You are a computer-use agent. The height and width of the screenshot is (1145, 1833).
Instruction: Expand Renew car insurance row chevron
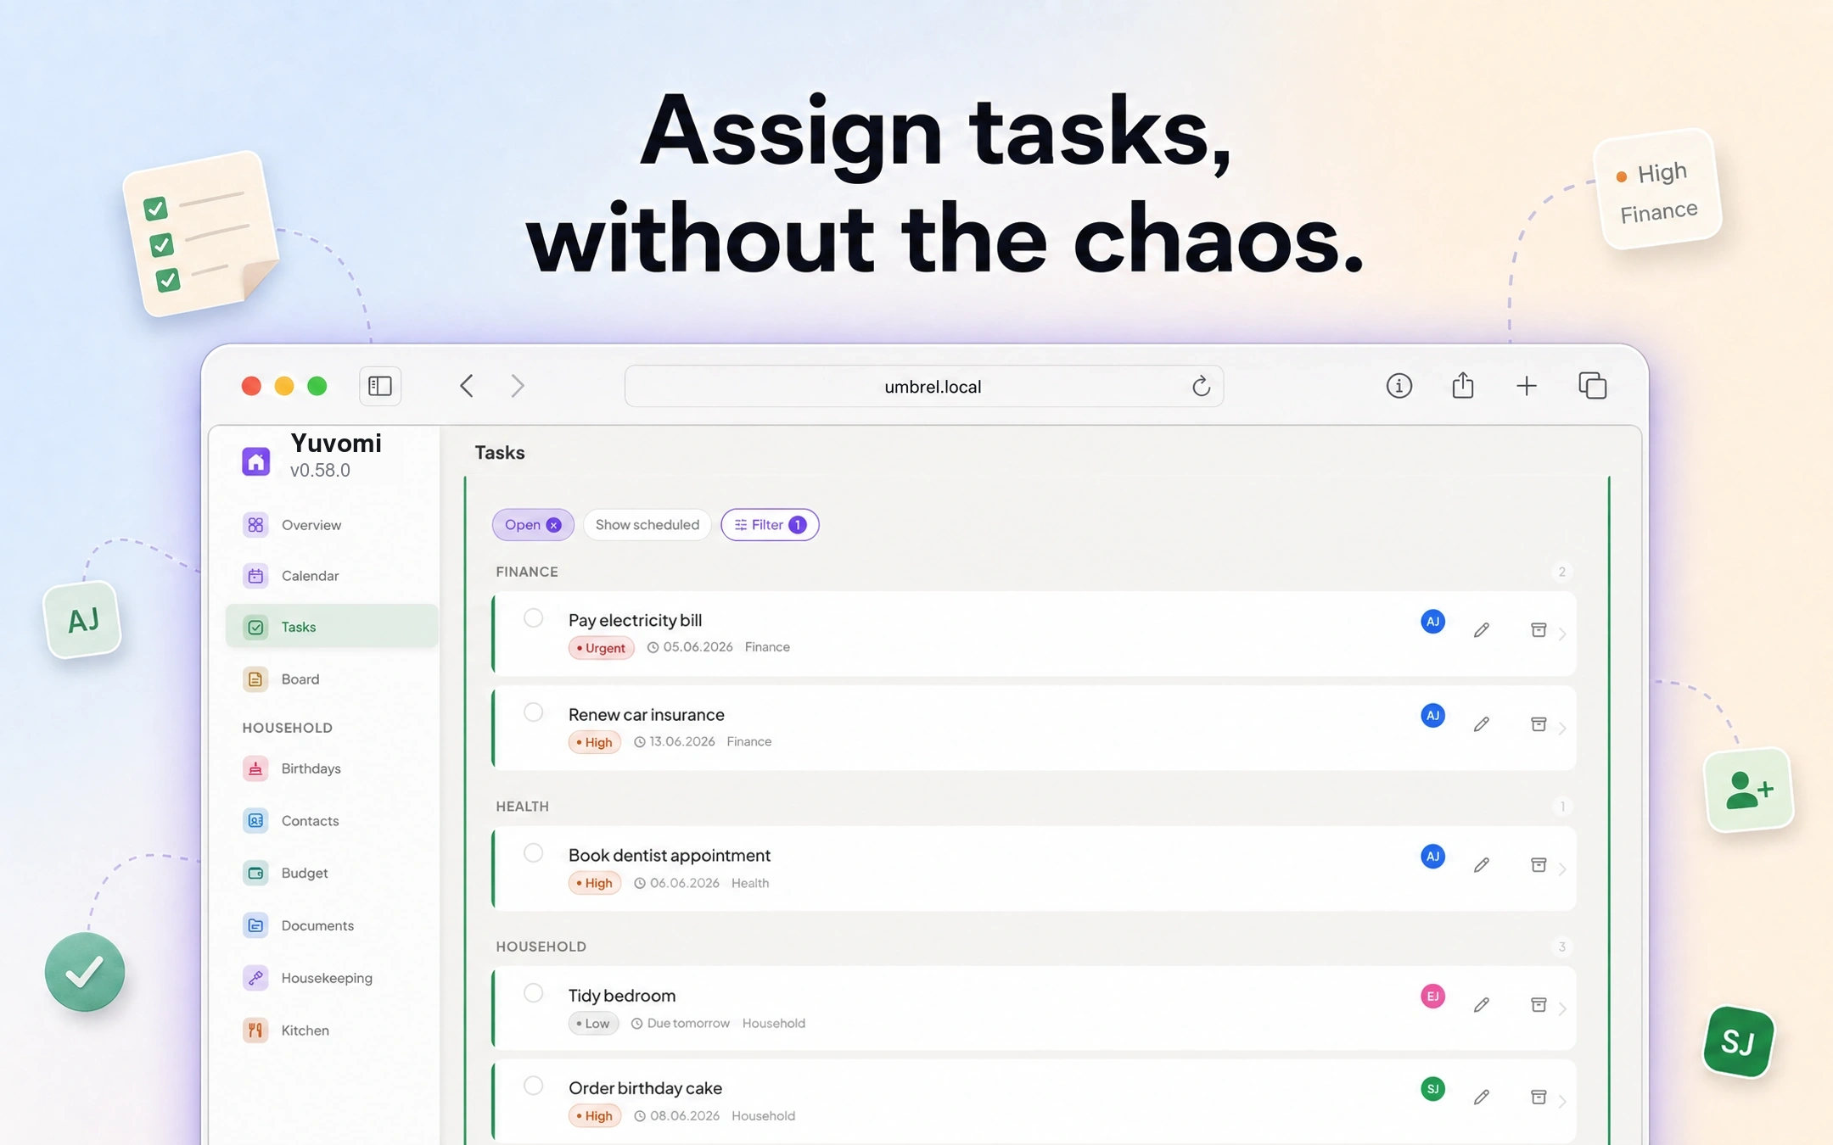pos(1562,729)
